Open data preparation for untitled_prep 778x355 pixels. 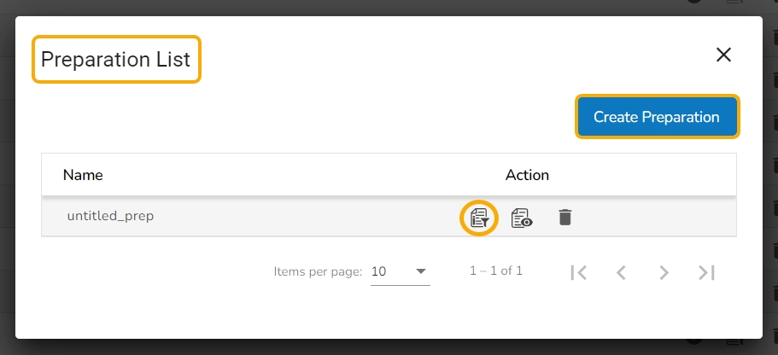coord(480,218)
